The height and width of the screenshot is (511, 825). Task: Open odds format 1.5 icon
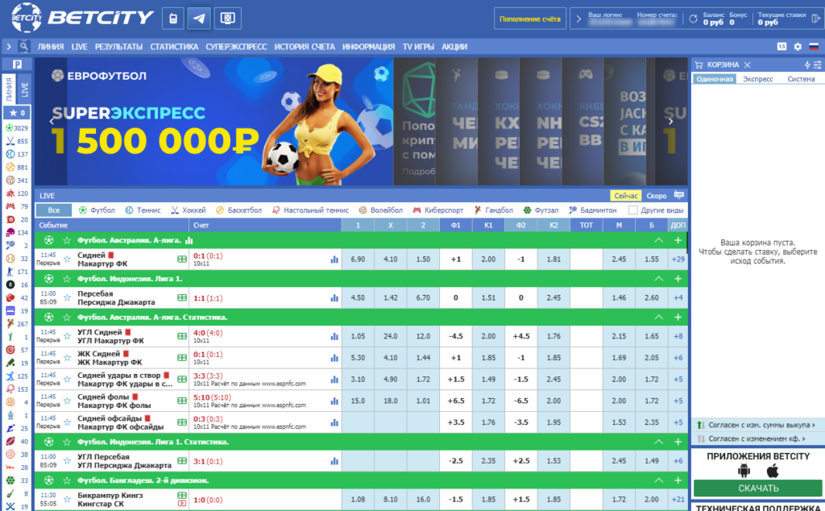coord(781,46)
